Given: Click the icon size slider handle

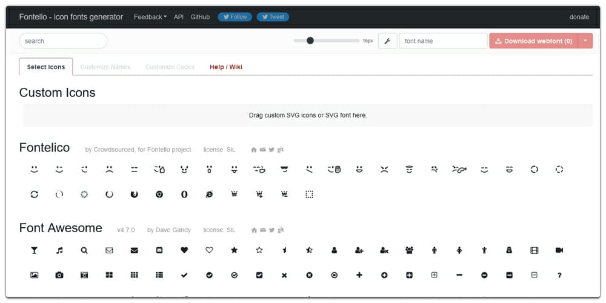Looking at the screenshot, I should point(310,41).
